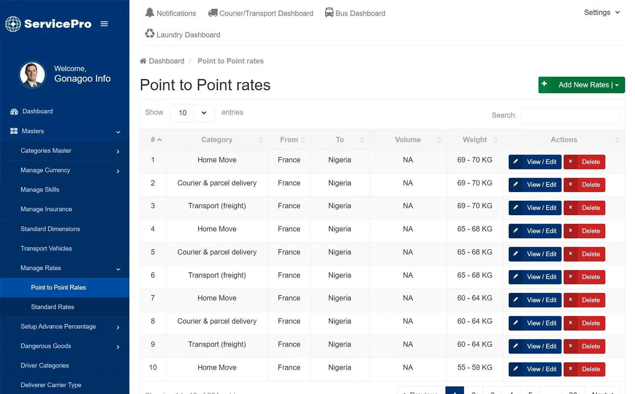Viewport: 635px width, 394px height.
Task: Click the hamburger menu beside ServicePro
Action: click(x=104, y=24)
